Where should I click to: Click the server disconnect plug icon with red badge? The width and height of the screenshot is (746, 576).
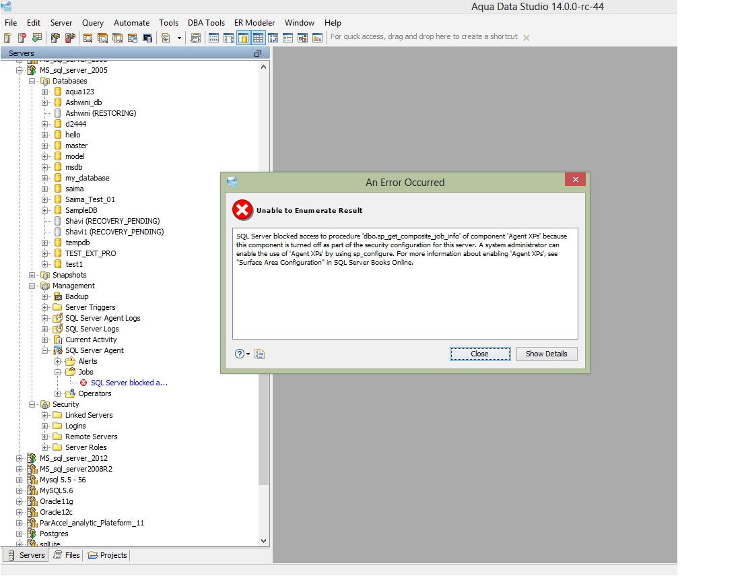pyautogui.click(x=70, y=38)
